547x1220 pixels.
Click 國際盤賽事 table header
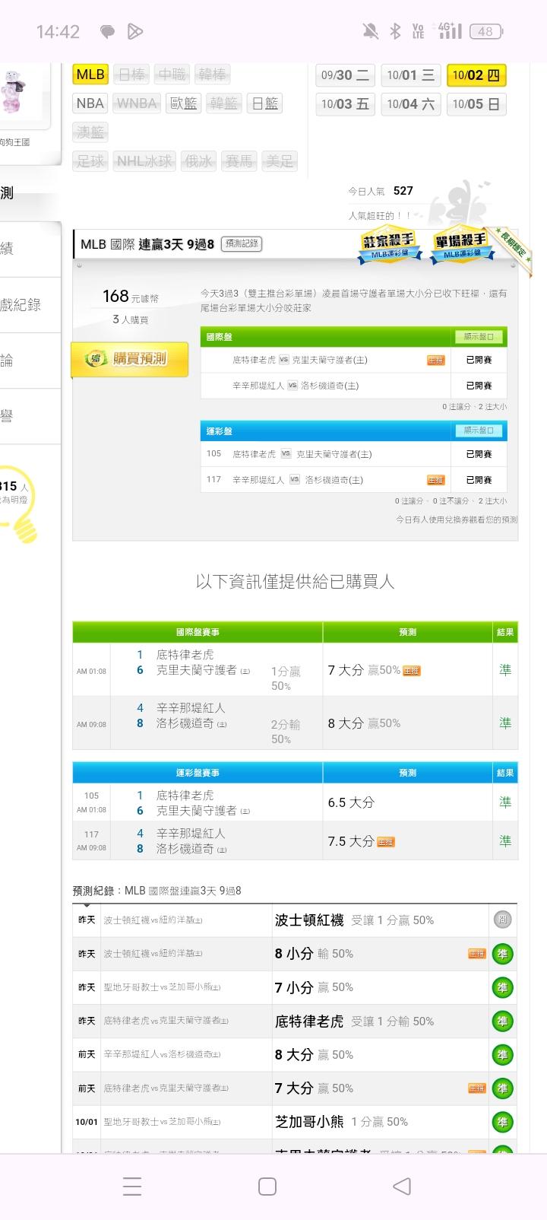pos(198,632)
